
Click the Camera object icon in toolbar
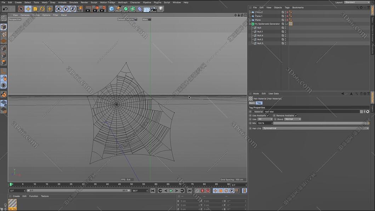[154, 9]
